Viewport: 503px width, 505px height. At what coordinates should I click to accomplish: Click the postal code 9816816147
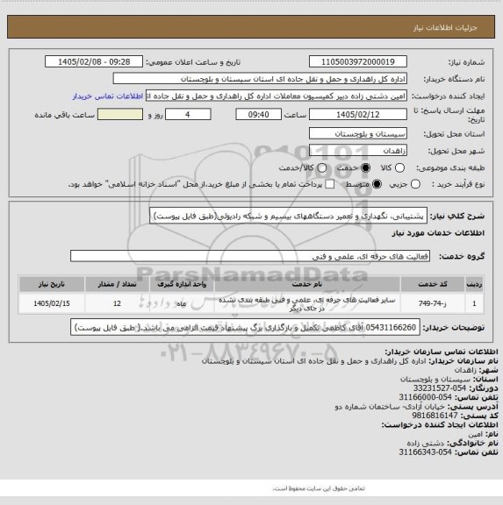coord(435,416)
